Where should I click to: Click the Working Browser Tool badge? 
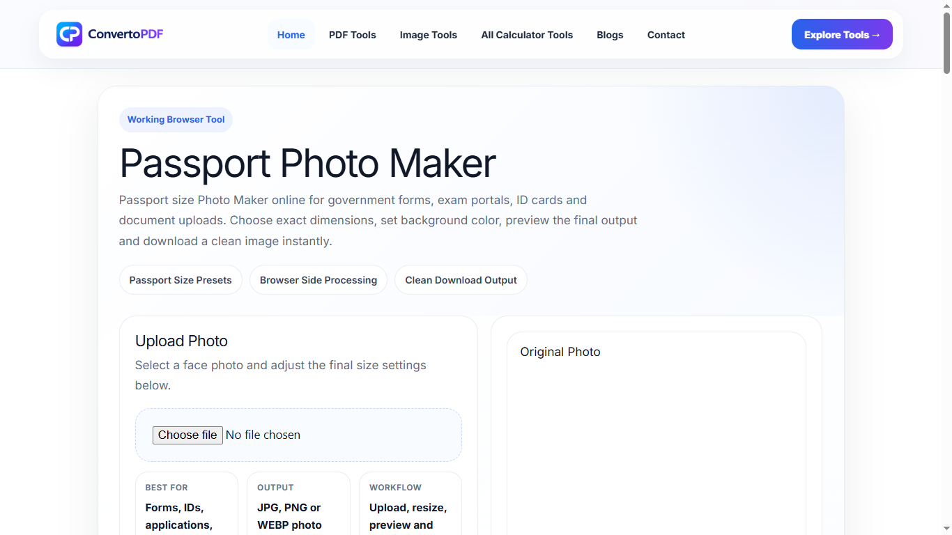click(x=176, y=120)
